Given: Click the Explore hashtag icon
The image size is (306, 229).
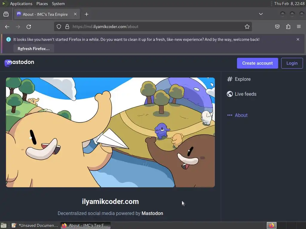Looking at the screenshot, I should point(230,79).
